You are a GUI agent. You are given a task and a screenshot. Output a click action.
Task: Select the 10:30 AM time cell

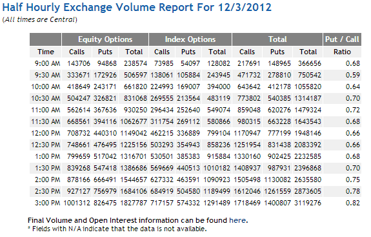46,98
